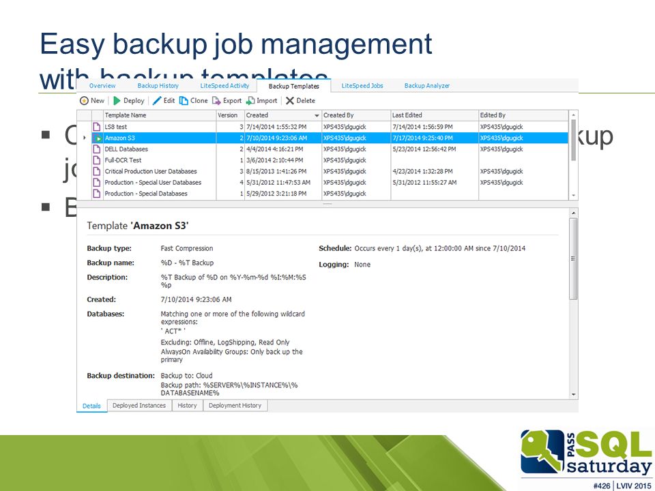This screenshot has height=491, width=655.
Task: Click created date '3/6/2014 2:10:44 PM'
Action: (274, 160)
